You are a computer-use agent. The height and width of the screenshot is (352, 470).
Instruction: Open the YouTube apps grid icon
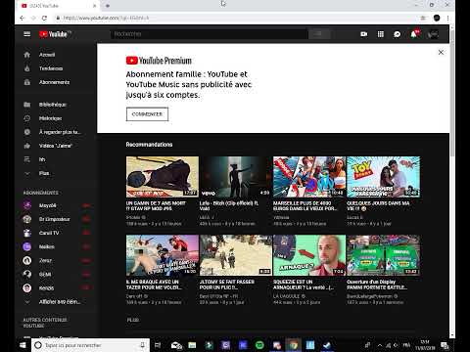(x=381, y=34)
